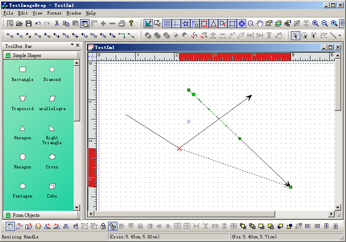Click the blue X marker on canvas
This screenshot has height=242, width=346.
click(189, 121)
